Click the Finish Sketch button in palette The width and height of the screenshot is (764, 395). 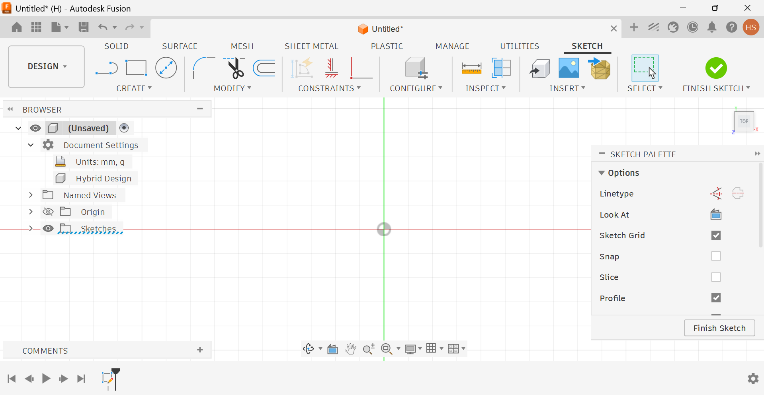[719, 328]
